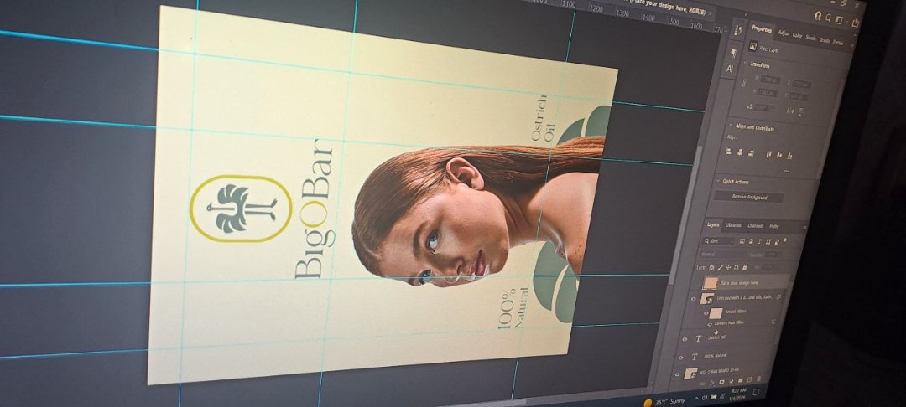
Task: Open the workspace switcher icon
Action: pyautogui.click(x=839, y=20)
